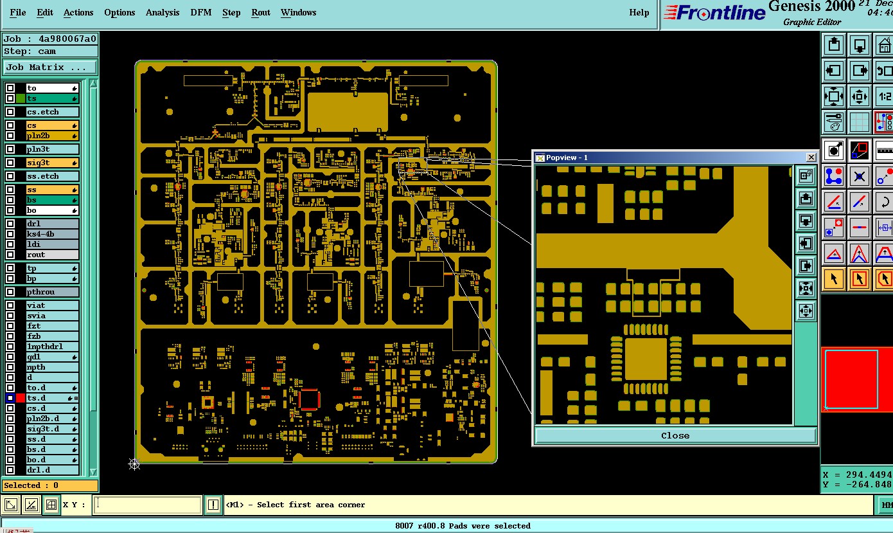Open the Actions menu
The width and height of the screenshot is (893, 533).
(x=78, y=12)
